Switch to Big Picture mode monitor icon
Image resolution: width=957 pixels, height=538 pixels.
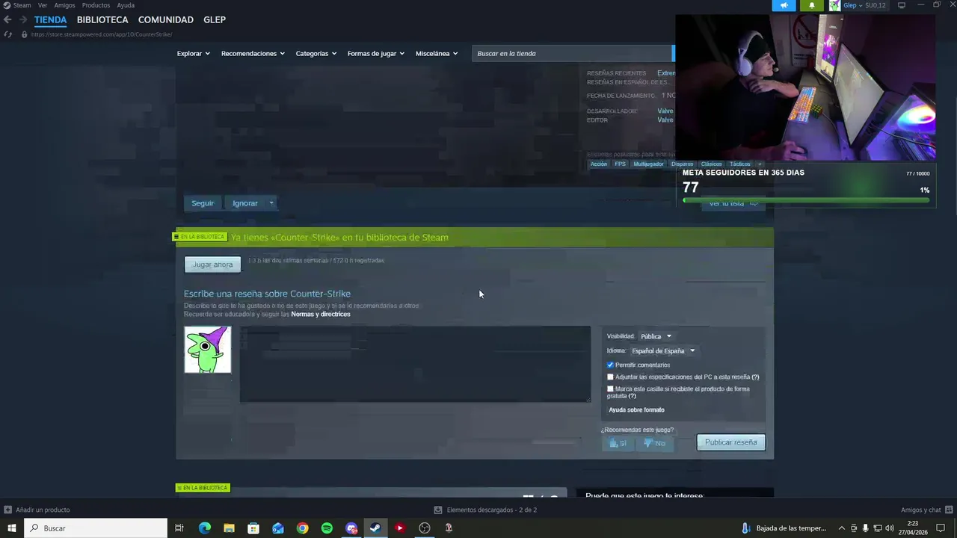(x=902, y=5)
